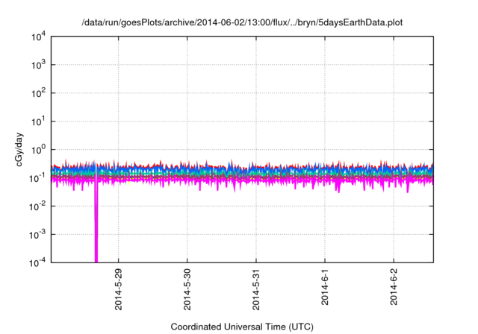Click the magenta data dropout spike
This screenshot has width=478, height=334.
(x=96, y=222)
